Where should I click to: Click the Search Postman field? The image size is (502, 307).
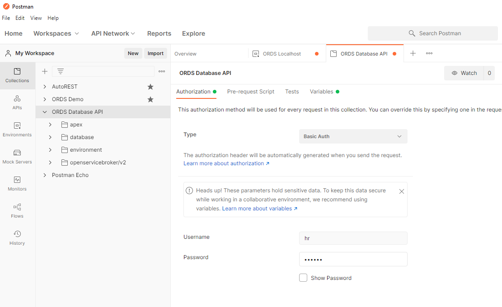pos(433,33)
